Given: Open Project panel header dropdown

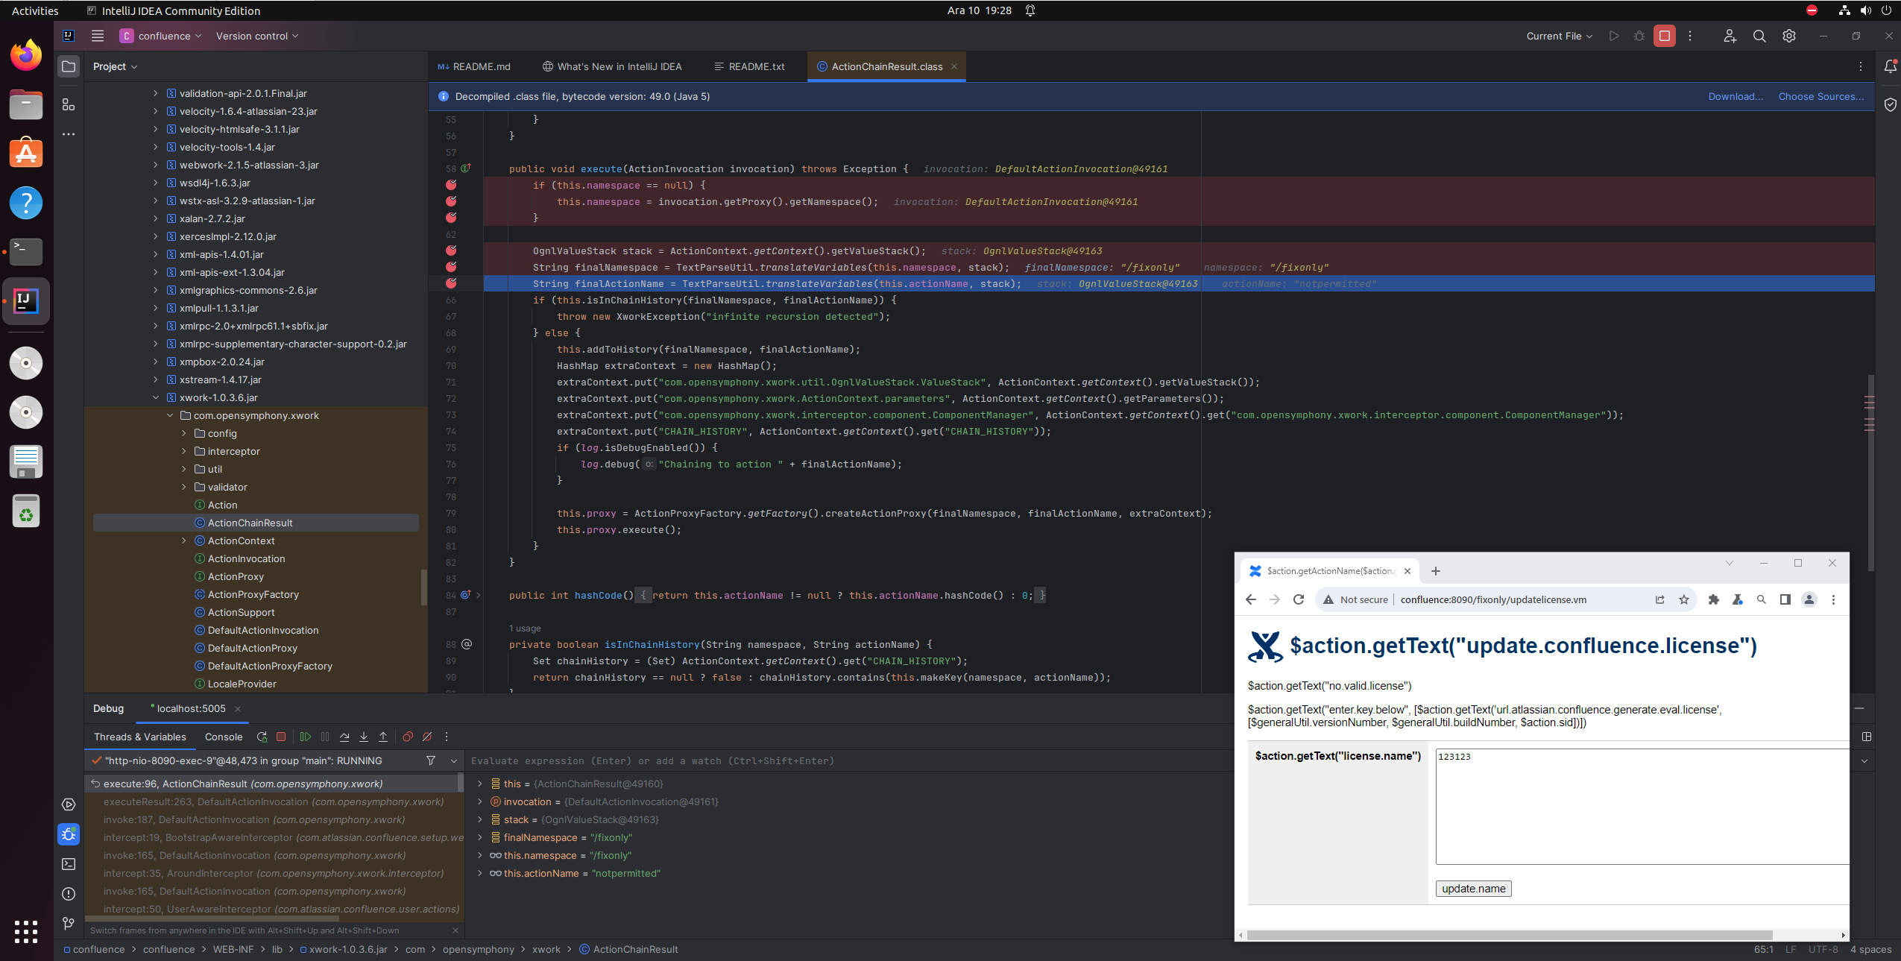Looking at the screenshot, I should click(116, 66).
